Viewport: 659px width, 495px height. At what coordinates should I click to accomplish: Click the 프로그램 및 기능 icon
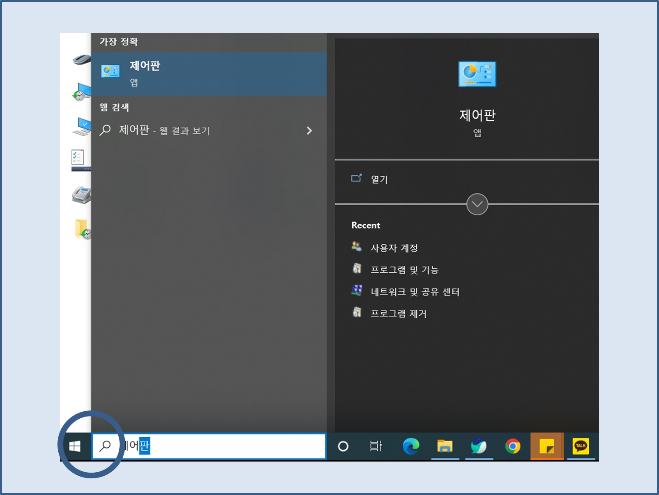click(x=357, y=268)
